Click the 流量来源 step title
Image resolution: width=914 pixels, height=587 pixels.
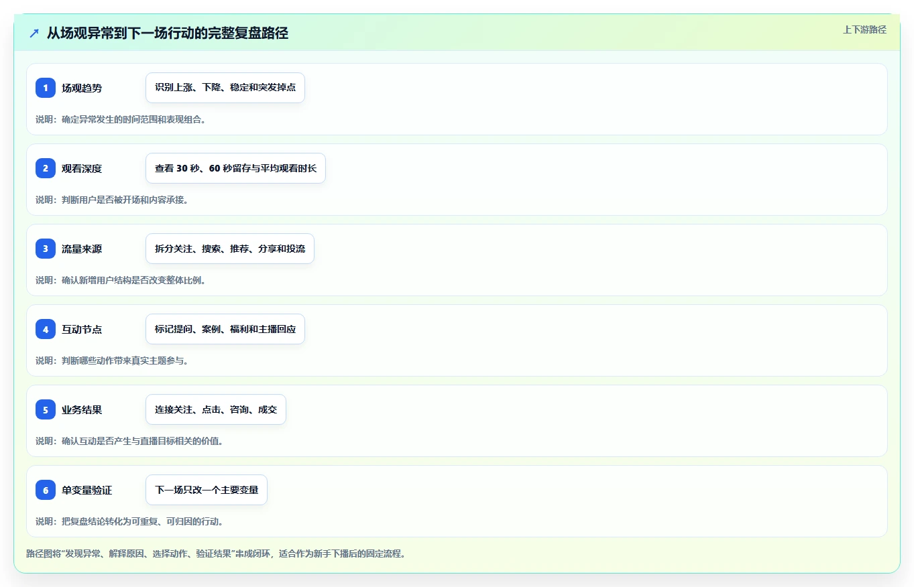82,249
